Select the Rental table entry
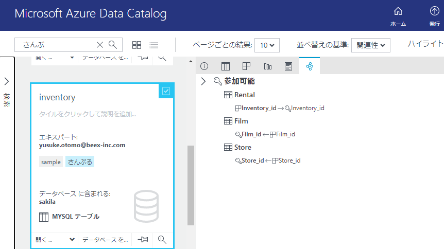 tap(244, 95)
